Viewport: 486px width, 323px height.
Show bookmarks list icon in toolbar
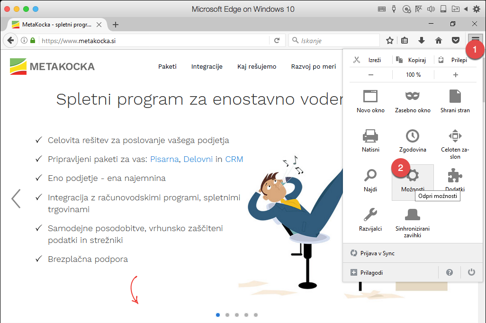coord(405,40)
